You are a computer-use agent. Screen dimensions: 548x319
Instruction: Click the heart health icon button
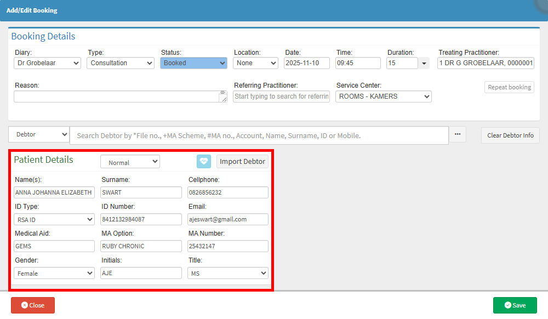pyautogui.click(x=204, y=161)
